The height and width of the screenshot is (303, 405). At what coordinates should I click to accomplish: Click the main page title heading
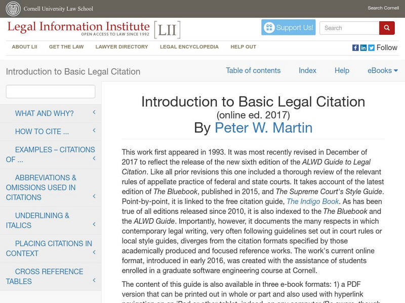pos(253,102)
